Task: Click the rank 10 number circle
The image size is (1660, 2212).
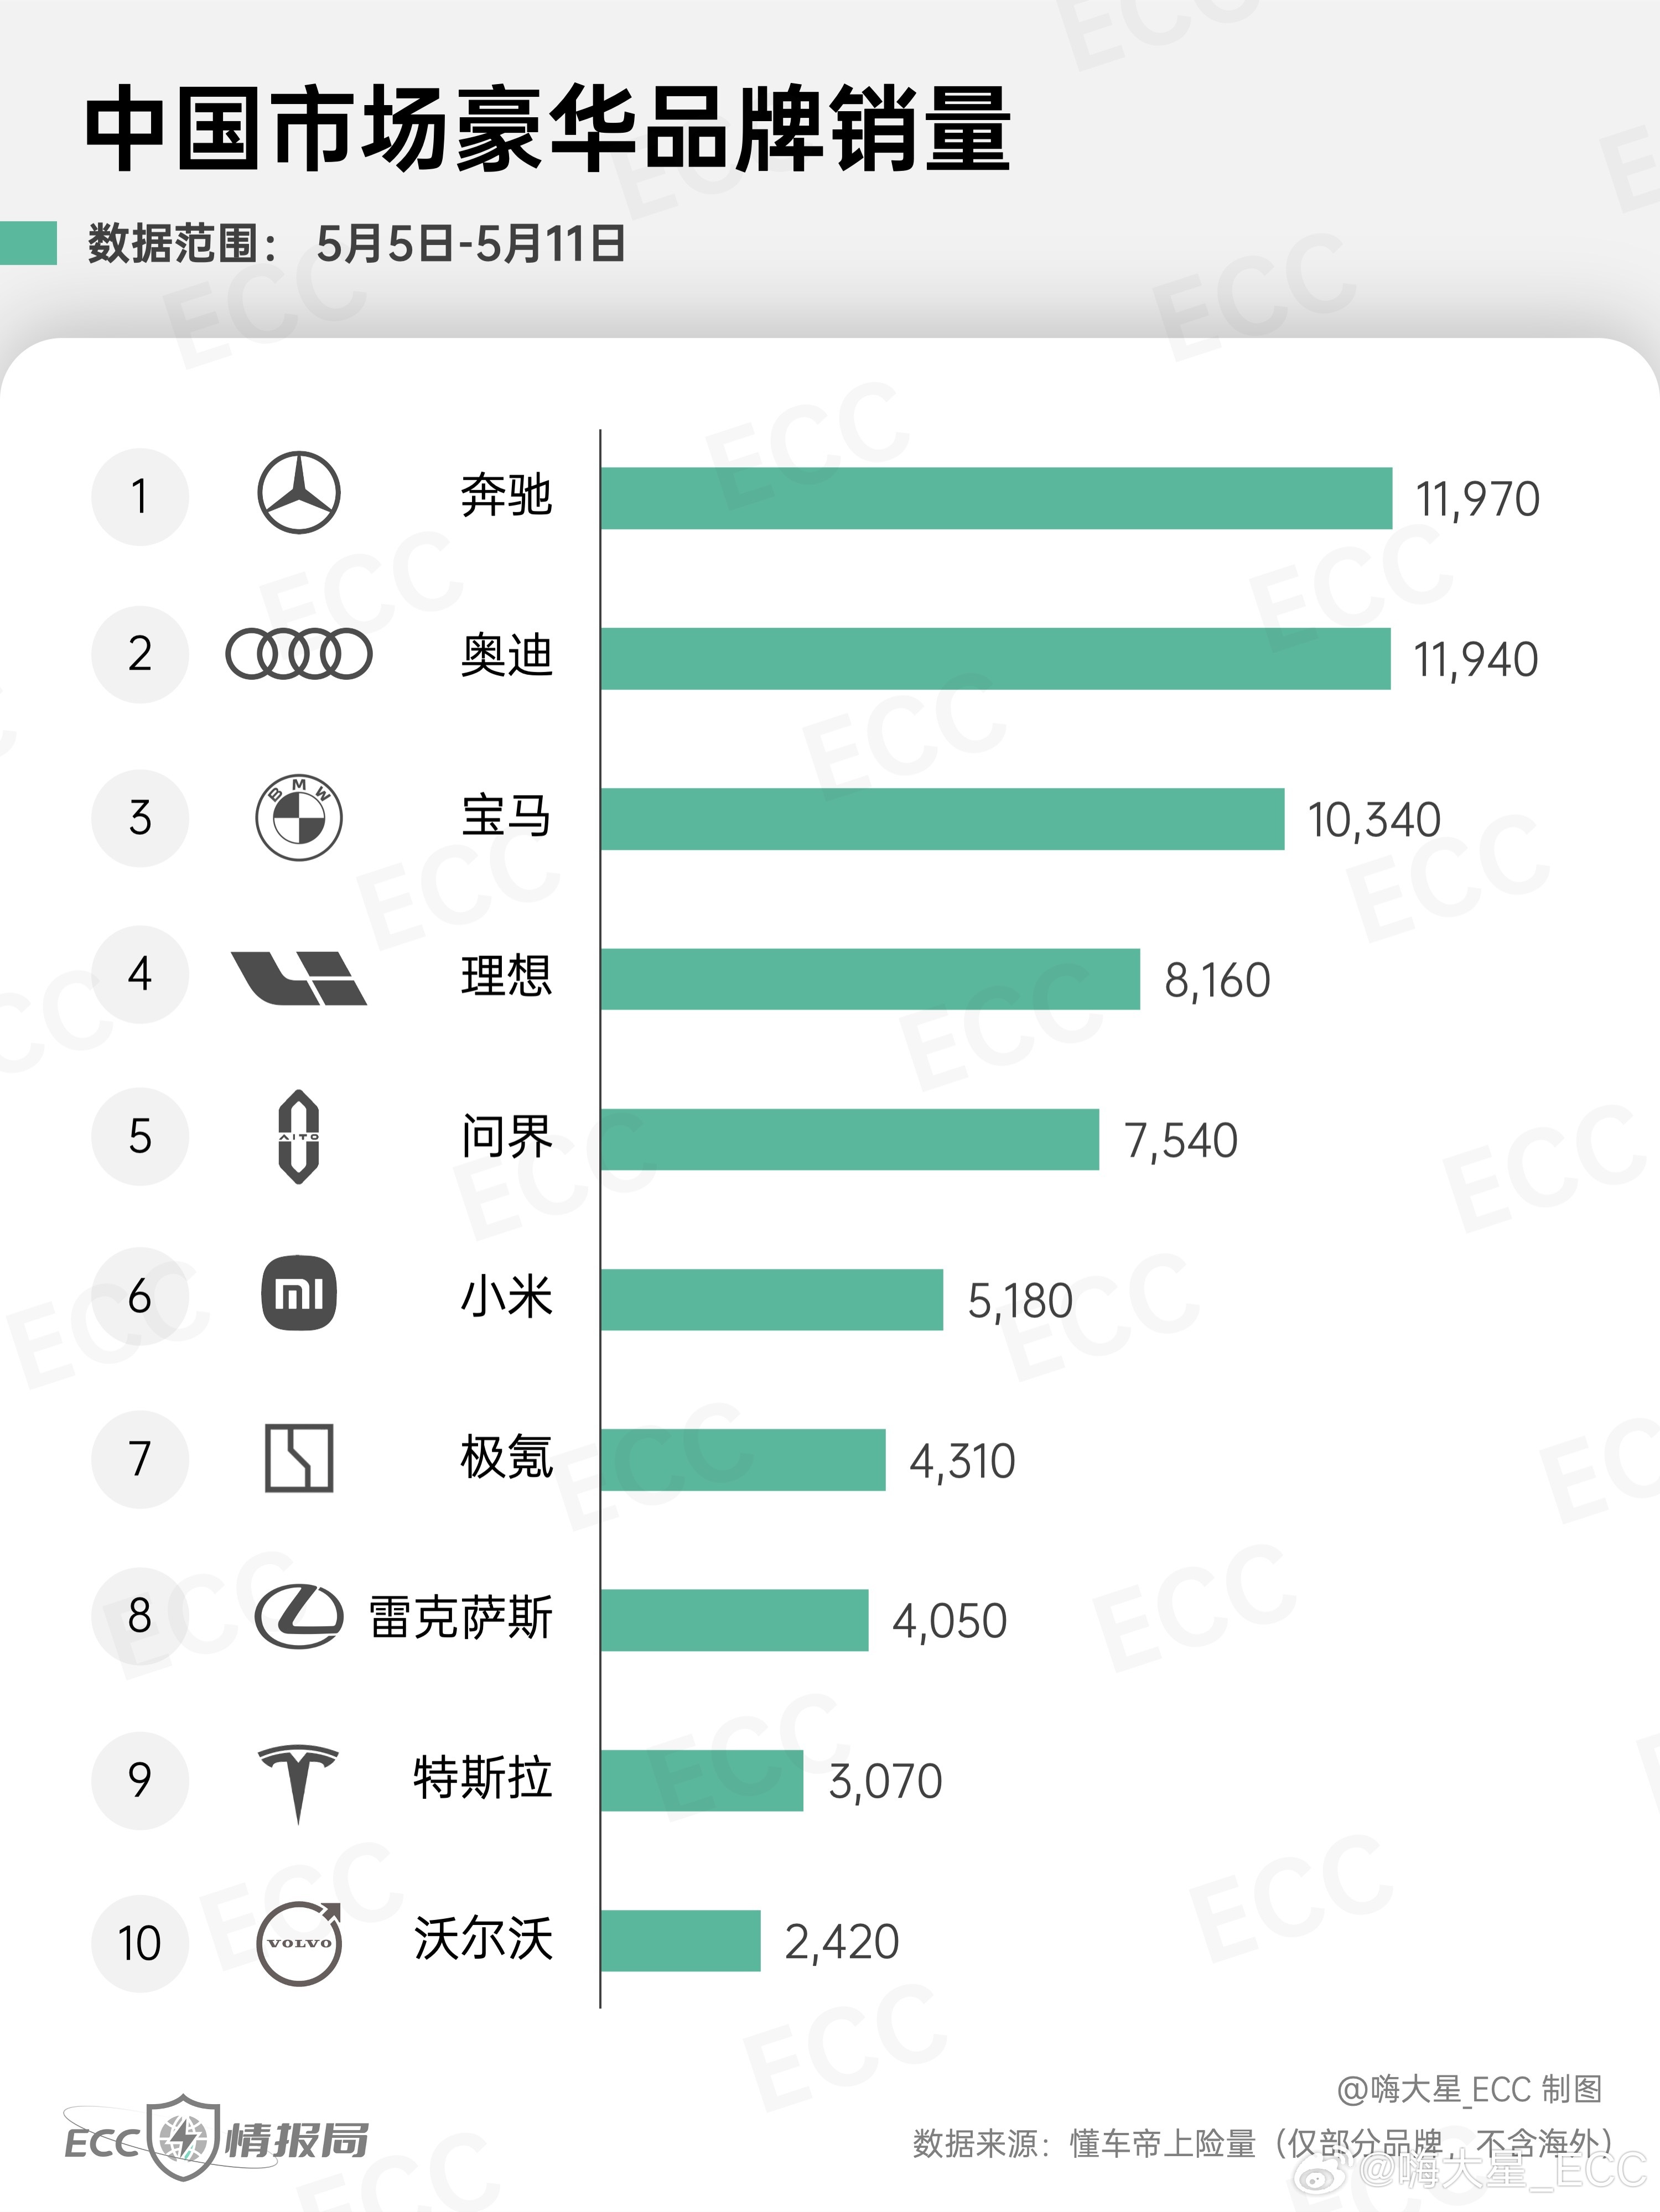Action: (x=140, y=1943)
